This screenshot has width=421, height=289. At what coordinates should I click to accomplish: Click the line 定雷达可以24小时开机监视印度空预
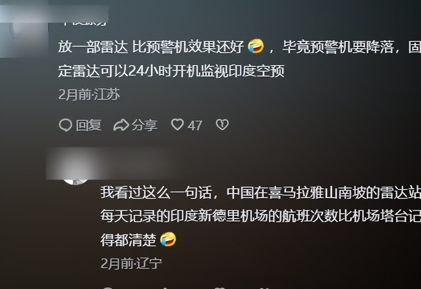coord(171,71)
